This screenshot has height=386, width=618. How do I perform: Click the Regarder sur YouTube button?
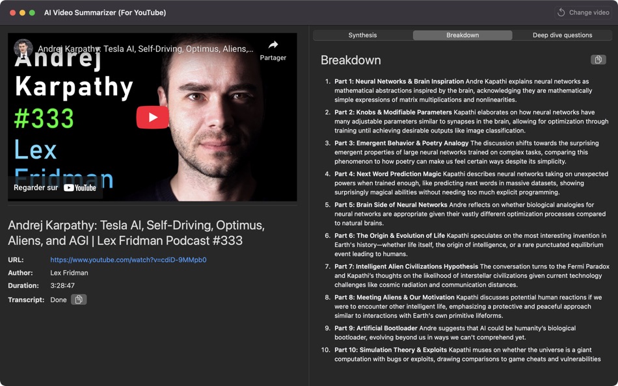[55, 188]
